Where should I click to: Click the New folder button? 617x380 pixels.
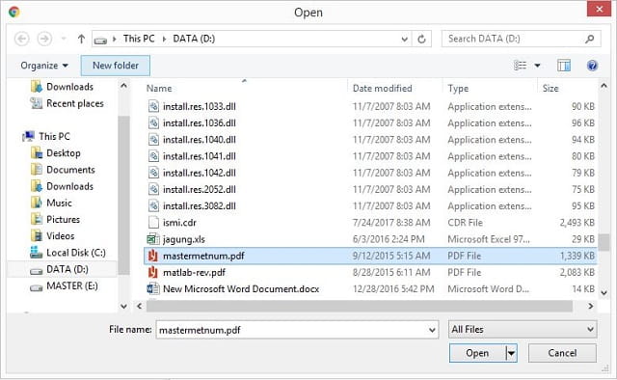116,66
